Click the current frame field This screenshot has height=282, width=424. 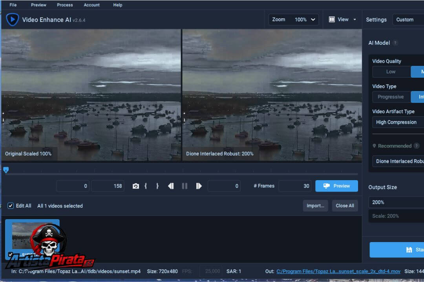pos(224,186)
